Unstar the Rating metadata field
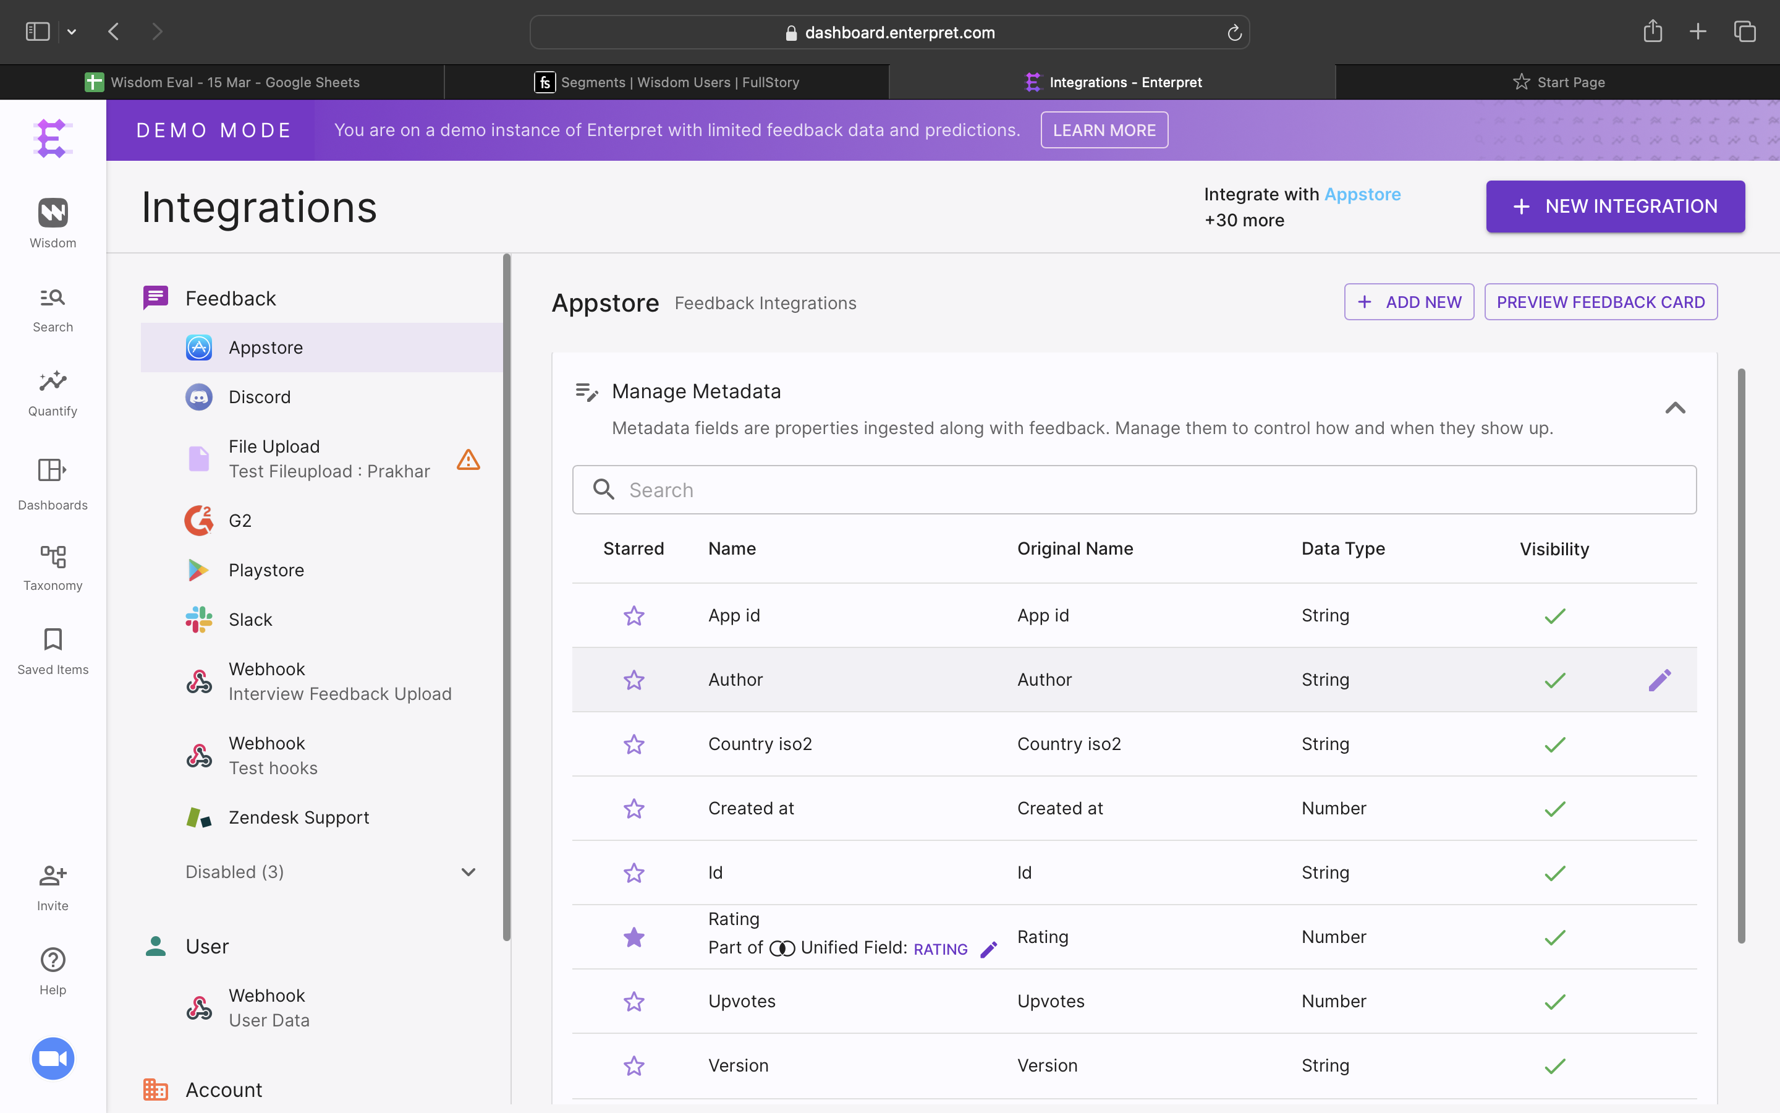The image size is (1780, 1113). pyautogui.click(x=634, y=937)
